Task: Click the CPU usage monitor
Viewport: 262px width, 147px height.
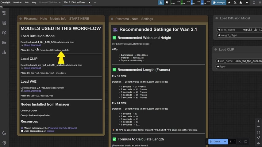Action: pyautogui.click(x=175, y=2)
